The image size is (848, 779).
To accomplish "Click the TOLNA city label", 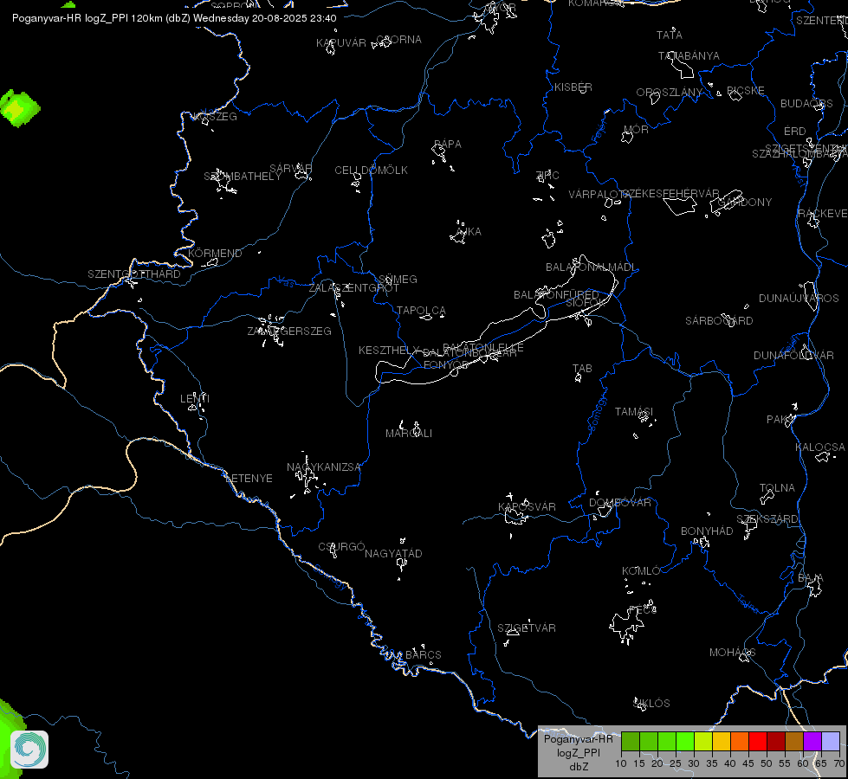I will 777,487.
